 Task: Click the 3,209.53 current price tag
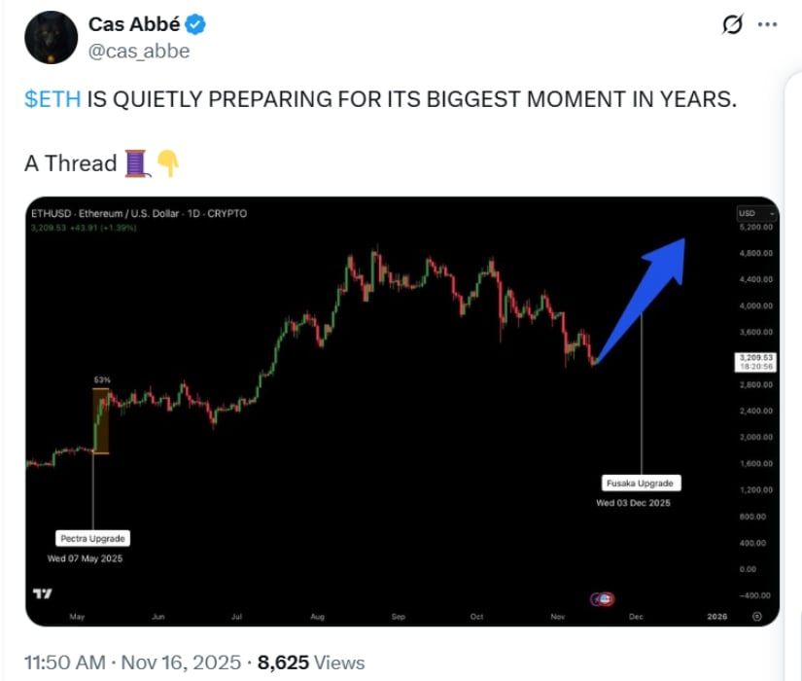point(754,363)
